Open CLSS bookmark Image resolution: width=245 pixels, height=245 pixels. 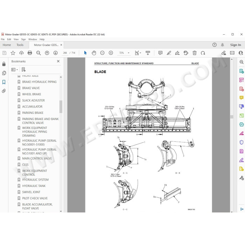25,164
